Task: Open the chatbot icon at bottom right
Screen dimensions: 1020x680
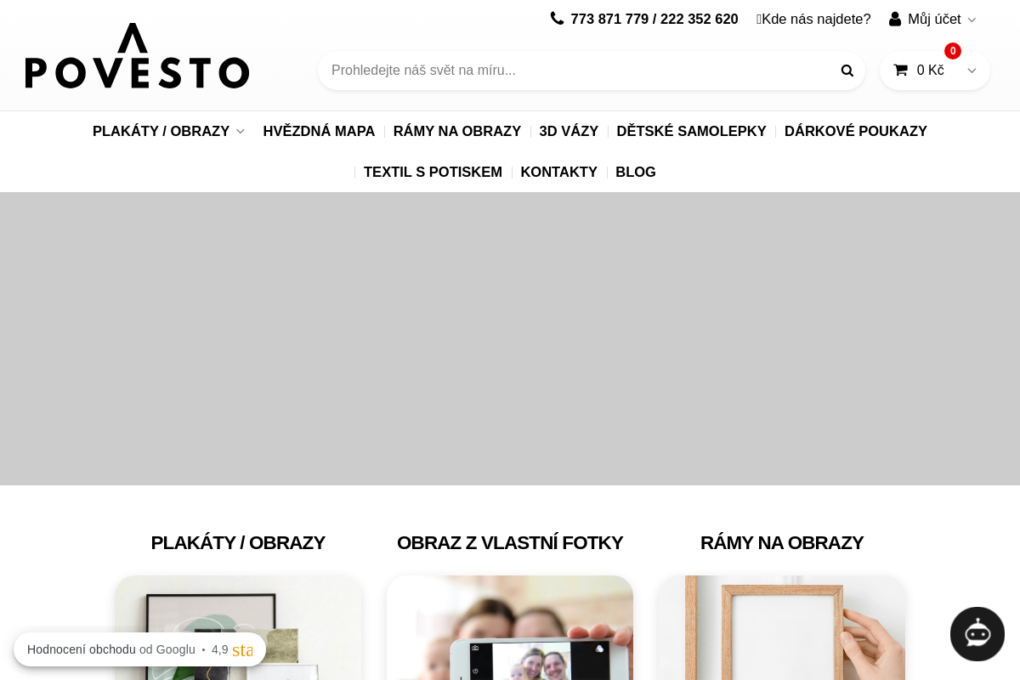Action: [977, 634]
